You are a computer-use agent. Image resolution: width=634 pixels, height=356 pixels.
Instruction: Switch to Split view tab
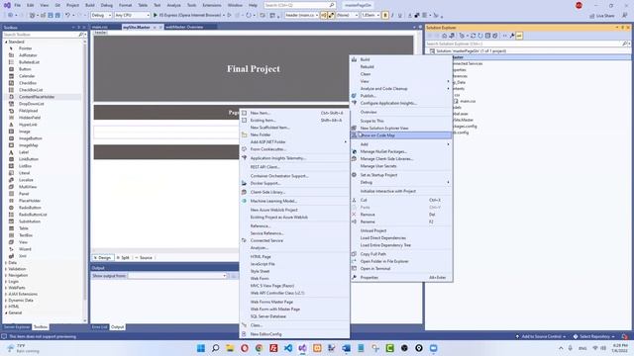click(x=123, y=257)
